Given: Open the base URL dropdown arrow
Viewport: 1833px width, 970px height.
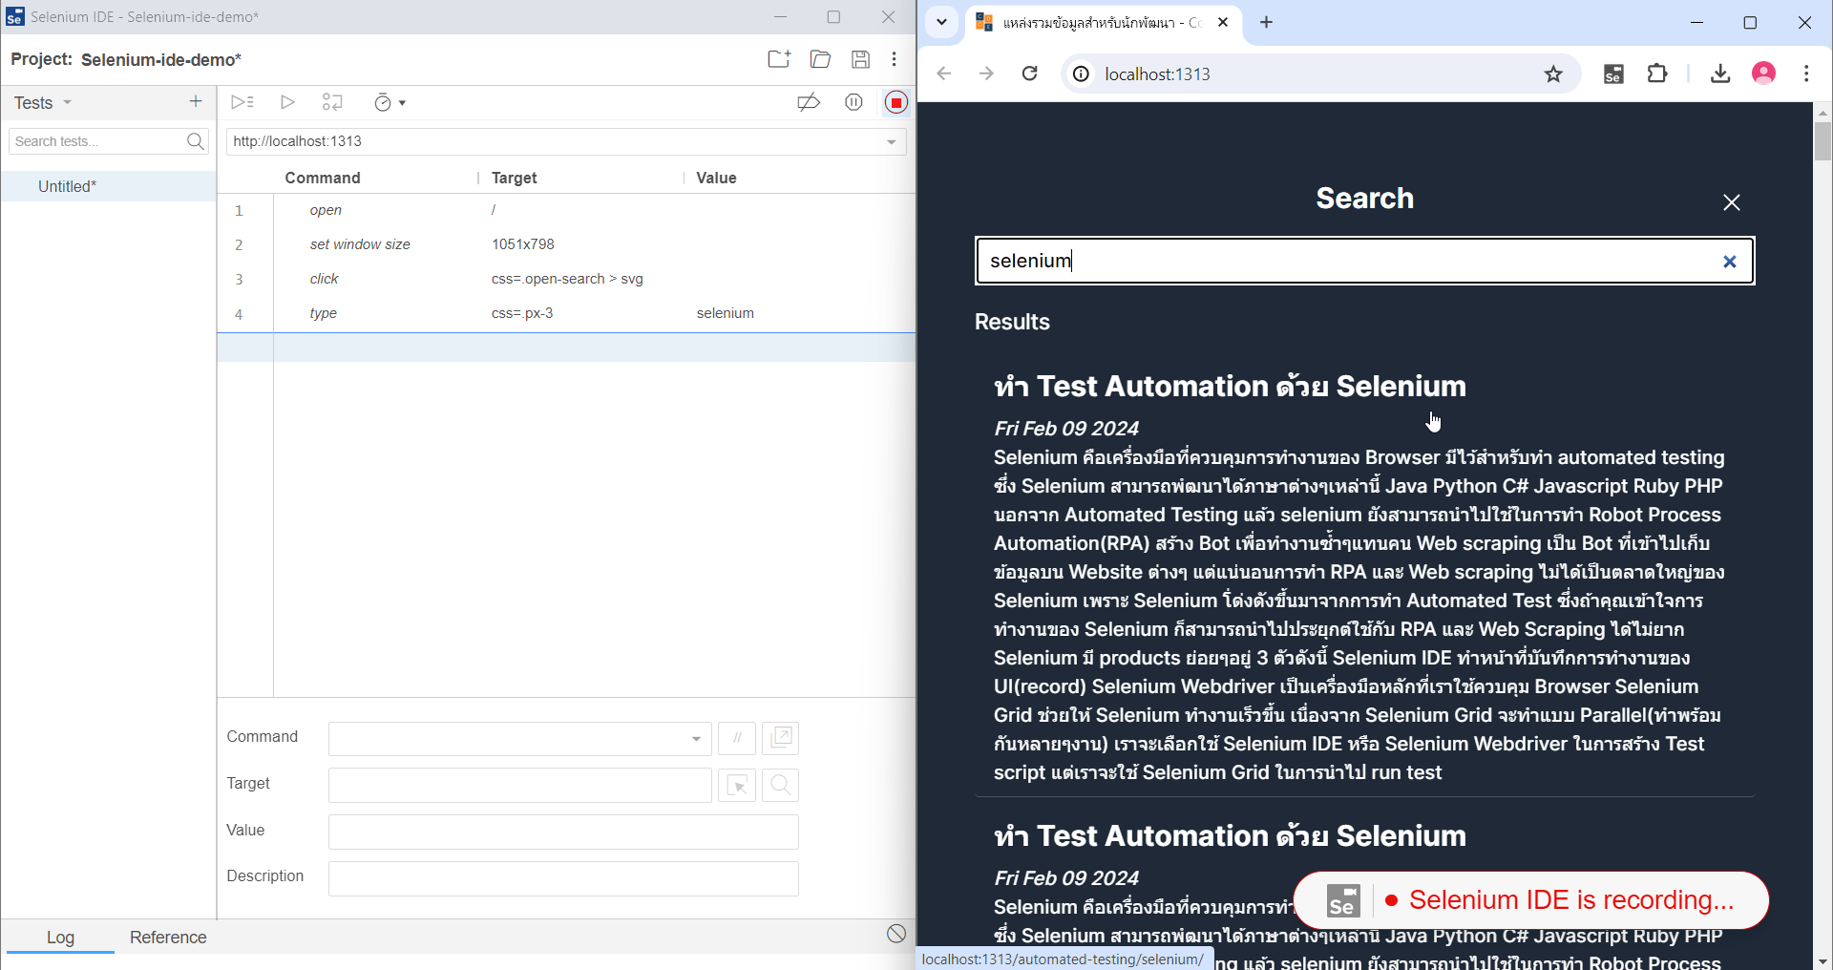Looking at the screenshot, I should [891, 141].
